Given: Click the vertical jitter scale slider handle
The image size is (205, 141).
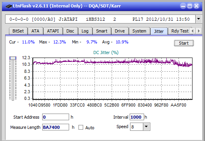Looking at the screenshot, I should point(13,58).
